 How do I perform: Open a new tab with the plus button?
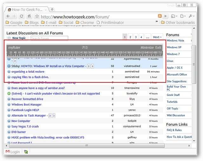52,9
